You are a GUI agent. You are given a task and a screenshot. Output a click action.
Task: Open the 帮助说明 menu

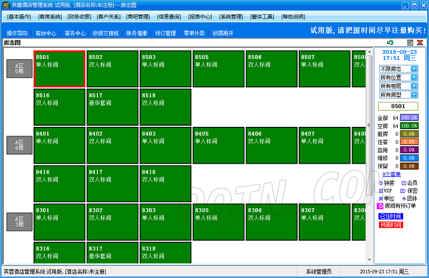point(293,16)
